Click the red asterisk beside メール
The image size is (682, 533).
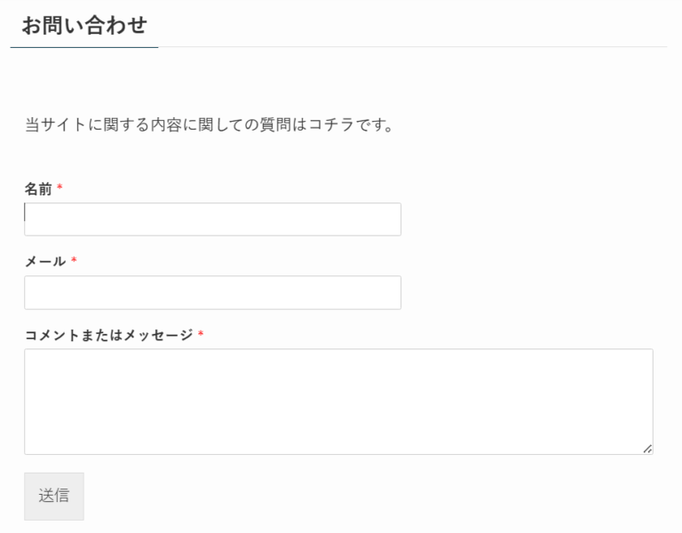(74, 261)
